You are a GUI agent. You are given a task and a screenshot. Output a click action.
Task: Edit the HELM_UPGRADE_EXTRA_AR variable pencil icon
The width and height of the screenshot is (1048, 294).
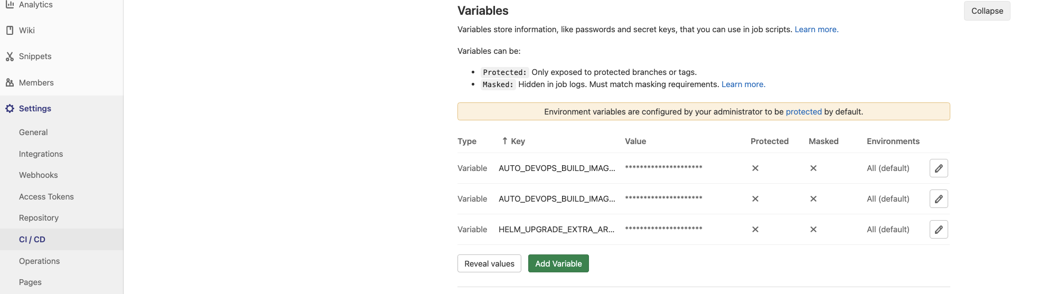pyautogui.click(x=939, y=230)
